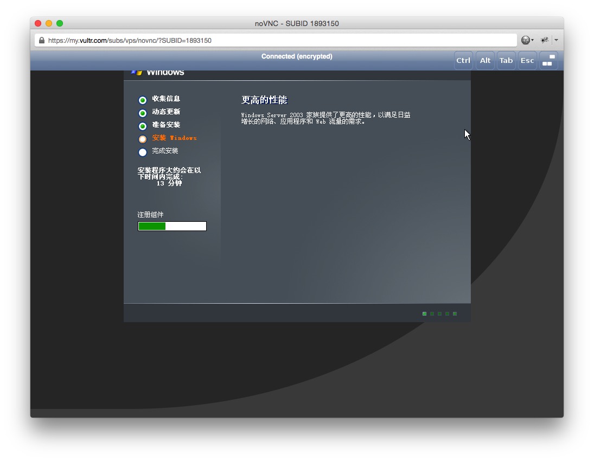
Task: Maximize the window with green button
Action: pyautogui.click(x=60, y=23)
